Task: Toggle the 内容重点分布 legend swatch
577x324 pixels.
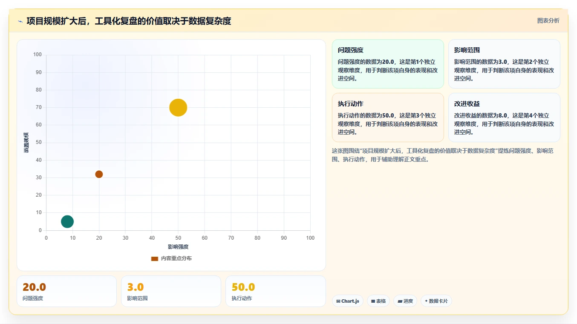Action: 155,258
